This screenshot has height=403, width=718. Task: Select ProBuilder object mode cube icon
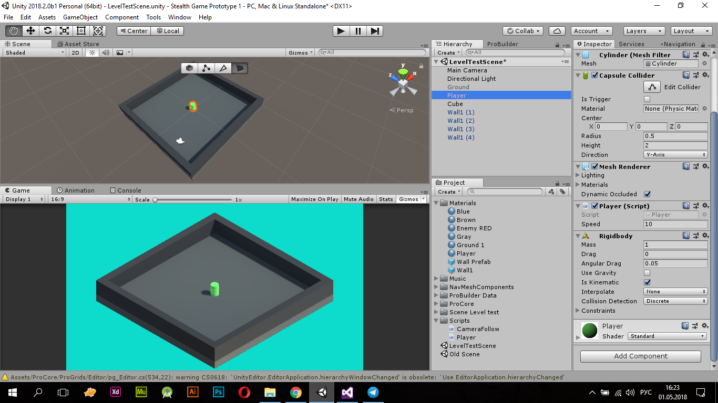(190, 68)
